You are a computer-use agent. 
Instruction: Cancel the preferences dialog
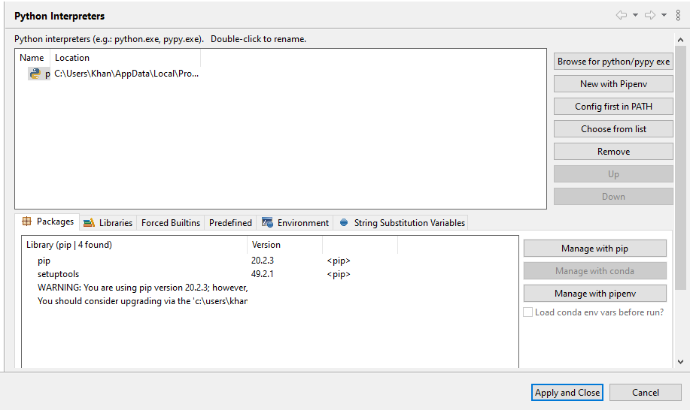[645, 393]
